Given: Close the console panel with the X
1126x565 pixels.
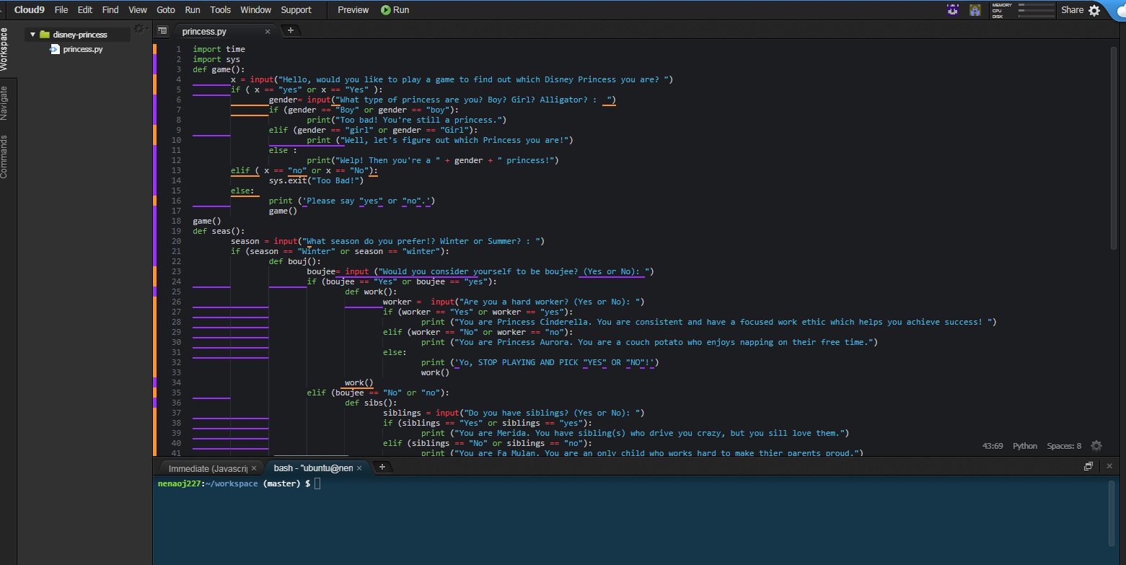Looking at the screenshot, I should click(x=1110, y=467).
